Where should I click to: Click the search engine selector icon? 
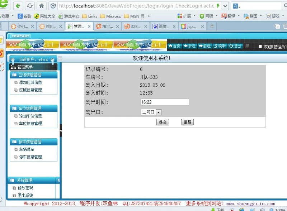236,6
